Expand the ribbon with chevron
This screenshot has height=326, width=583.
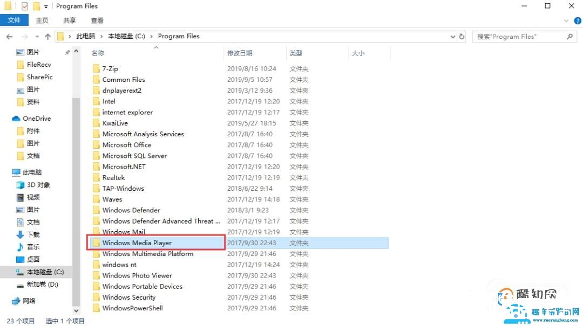(566, 21)
